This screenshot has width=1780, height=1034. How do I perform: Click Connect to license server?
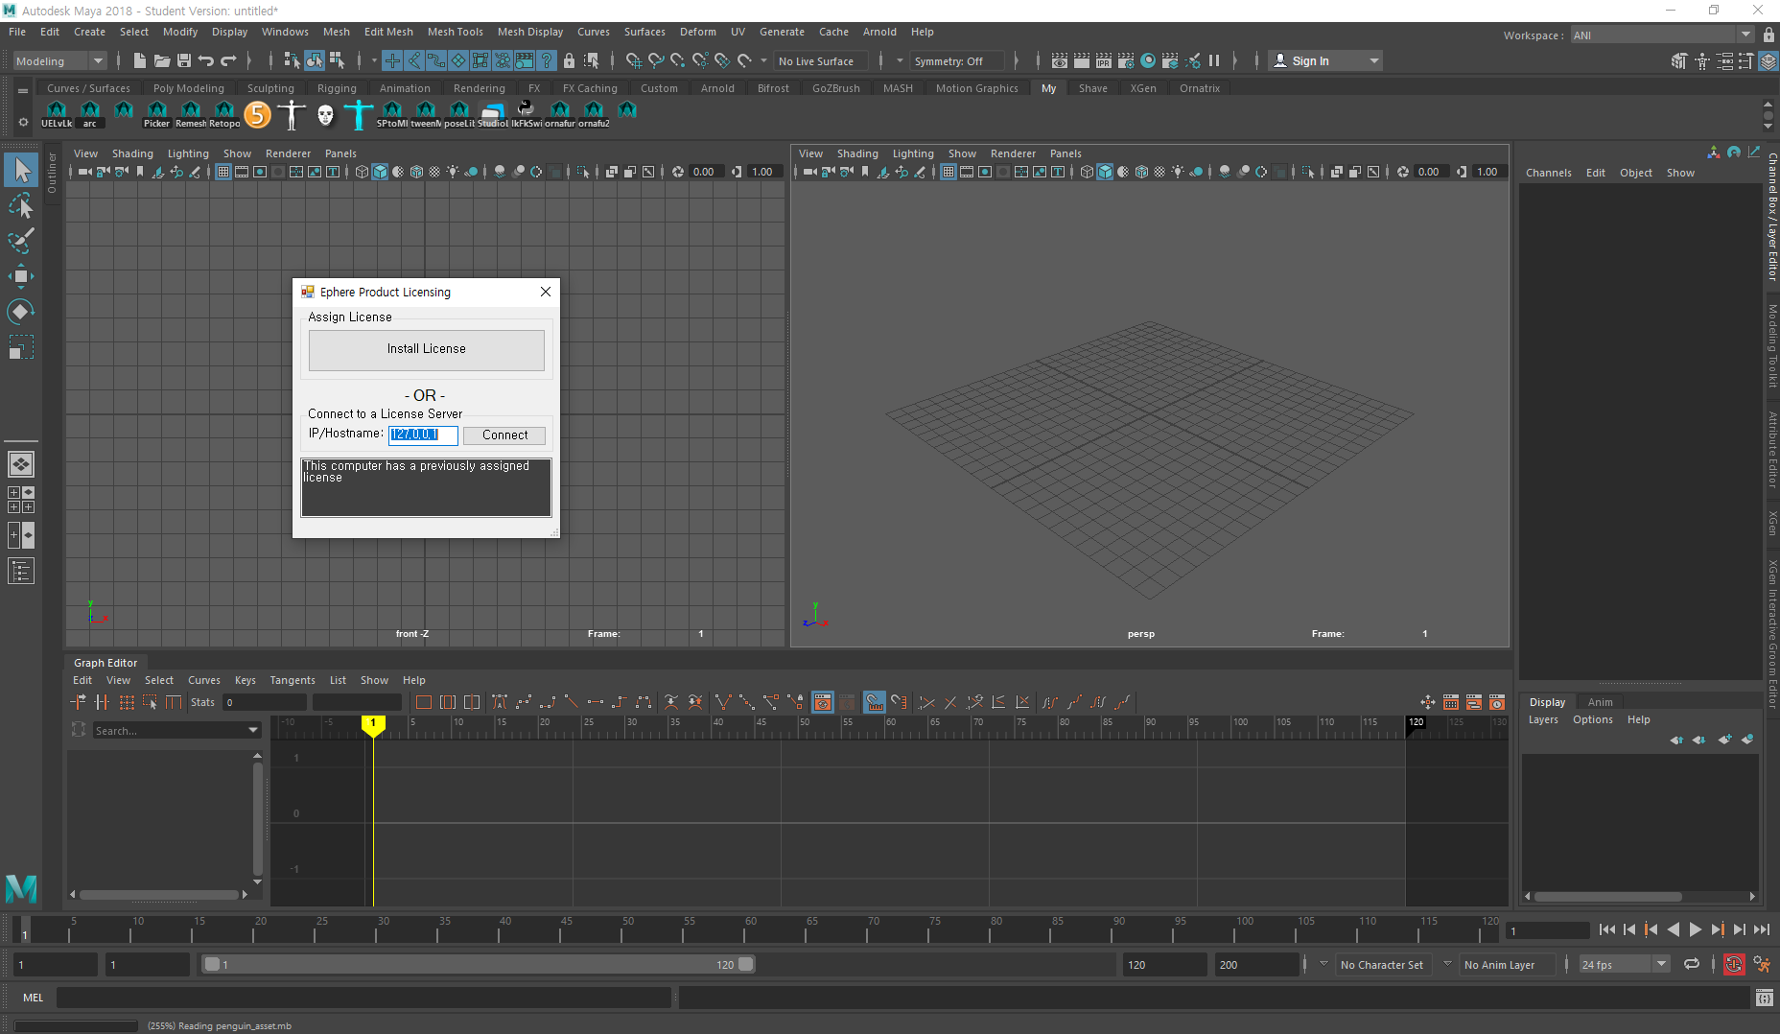click(x=504, y=435)
